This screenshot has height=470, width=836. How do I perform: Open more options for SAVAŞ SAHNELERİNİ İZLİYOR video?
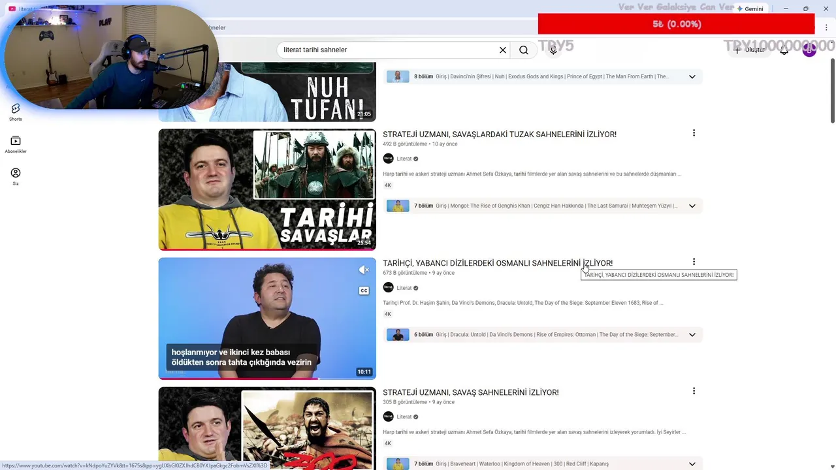694,391
